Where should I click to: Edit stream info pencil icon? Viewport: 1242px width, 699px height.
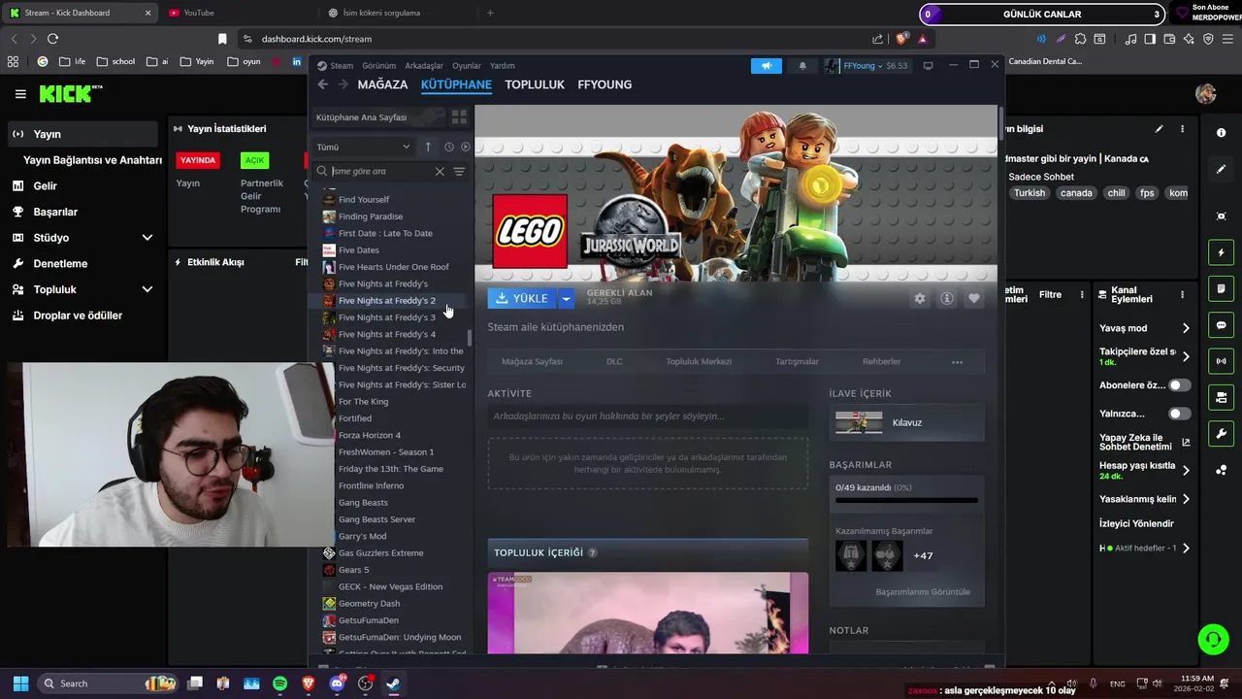[x=1159, y=128]
